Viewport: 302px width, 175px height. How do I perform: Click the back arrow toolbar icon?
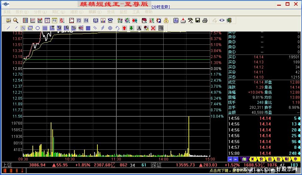9,20
